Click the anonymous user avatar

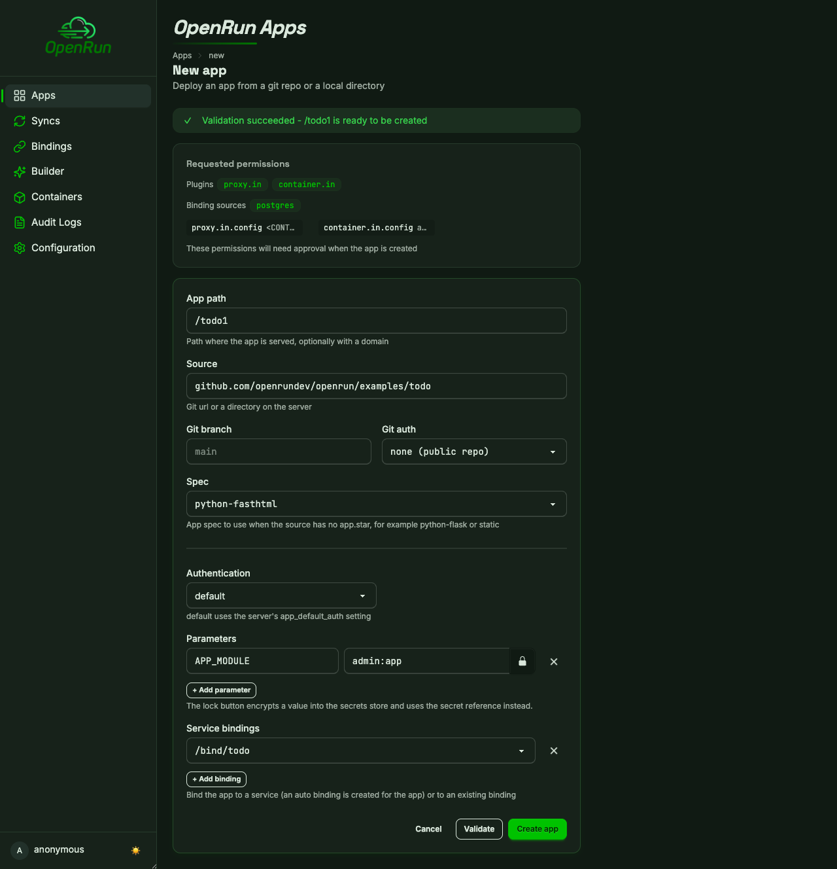point(20,850)
